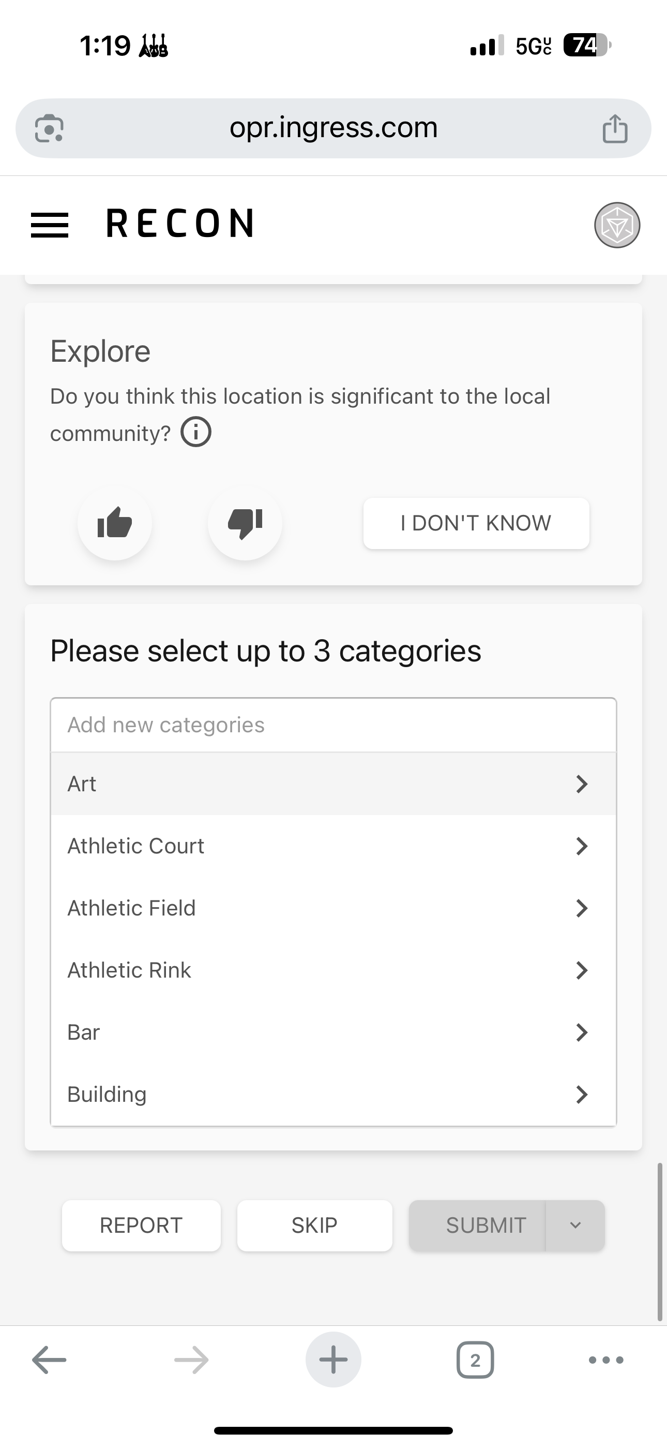Tap the Google Lens icon in address bar
Viewport: 667px width, 1447px height.
(50, 128)
